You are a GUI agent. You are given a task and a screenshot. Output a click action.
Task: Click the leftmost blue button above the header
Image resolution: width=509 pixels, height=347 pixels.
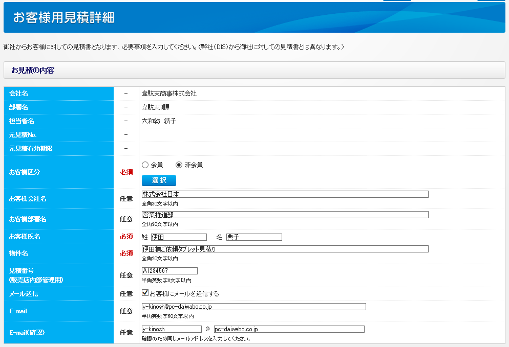(398, 2)
